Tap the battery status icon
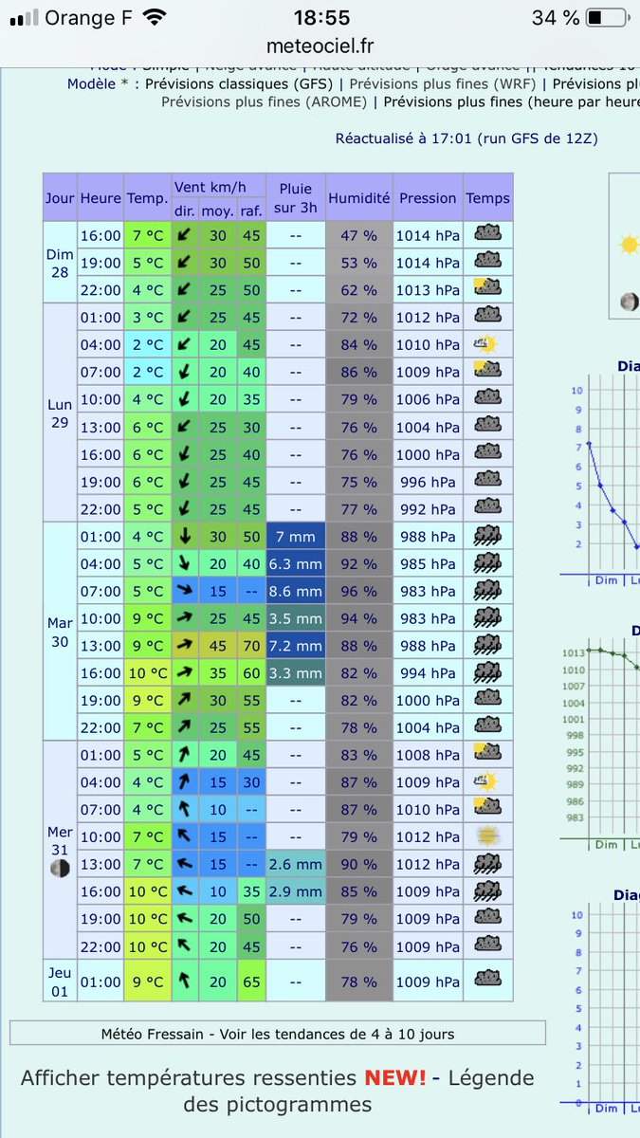 607,17
